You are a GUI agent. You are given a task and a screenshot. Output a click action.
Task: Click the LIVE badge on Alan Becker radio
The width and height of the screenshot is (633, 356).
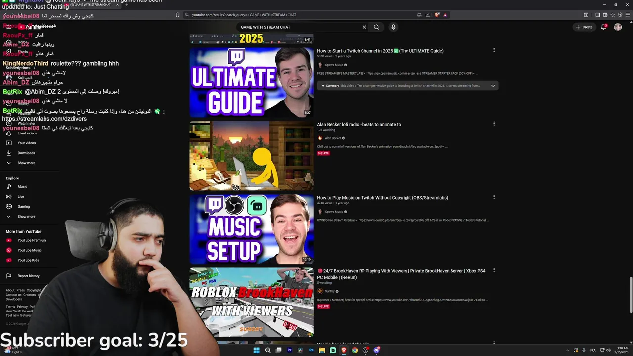[323, 153]
